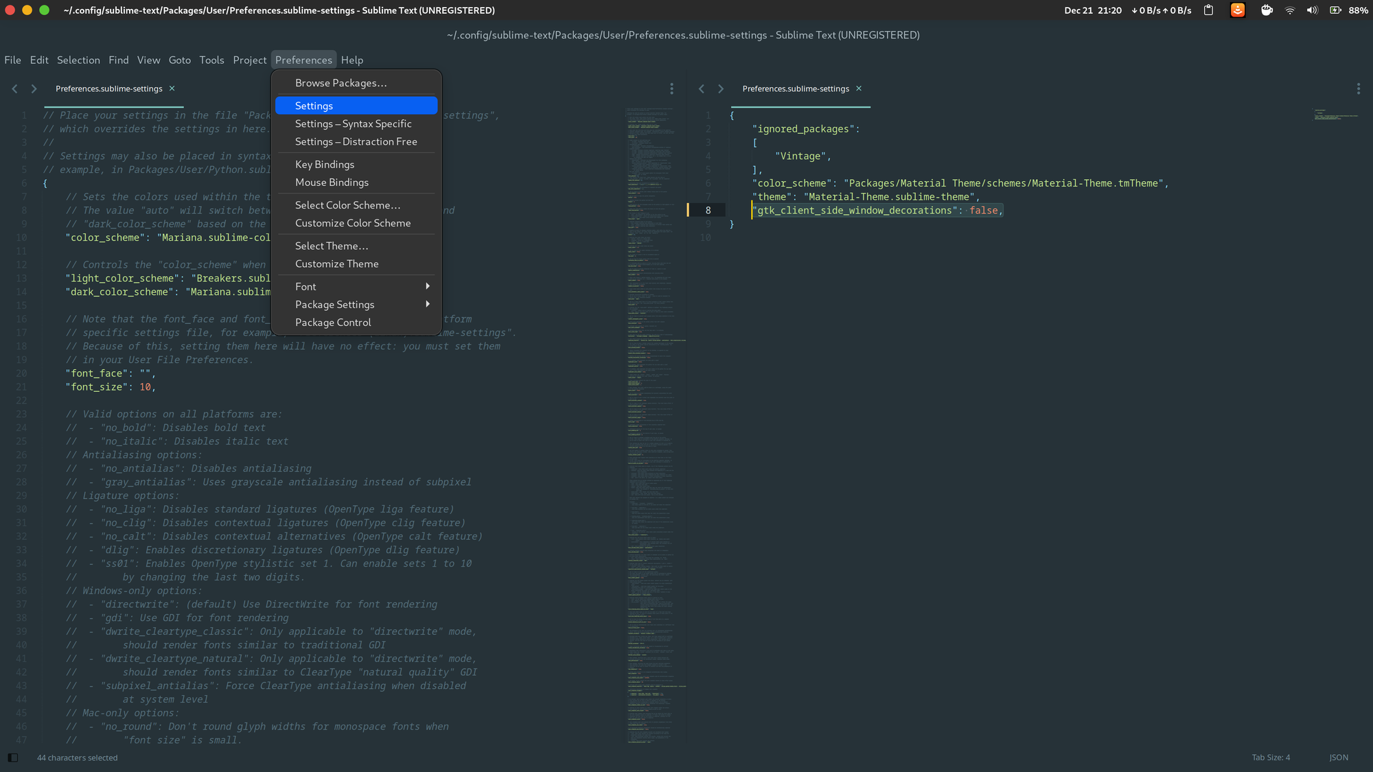Open the battery indicator at 88%
The height and width of the screenshot is (772, 1373).
coord(1348,10)
